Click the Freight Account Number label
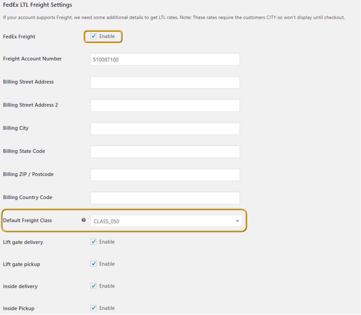The height and width of the screenshot is (315, 361). coord(32,59)
